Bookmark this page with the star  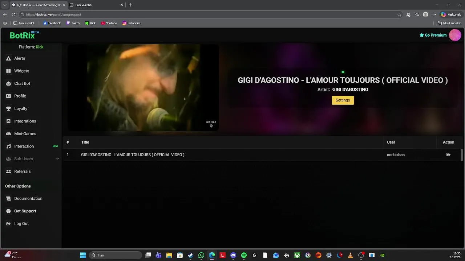399,14
